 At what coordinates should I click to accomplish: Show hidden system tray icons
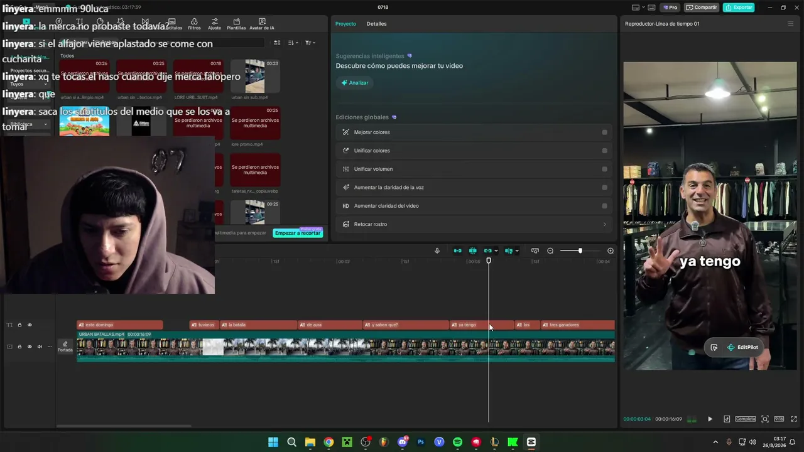715,442
